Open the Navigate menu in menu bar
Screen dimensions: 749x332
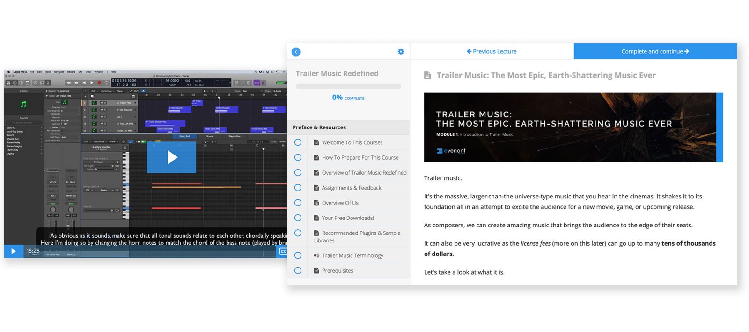[x=59, y=72]
